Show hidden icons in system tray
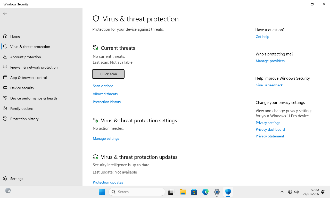Image resolution: width=330 pixels, height=198 pixels. click(282, 192)
